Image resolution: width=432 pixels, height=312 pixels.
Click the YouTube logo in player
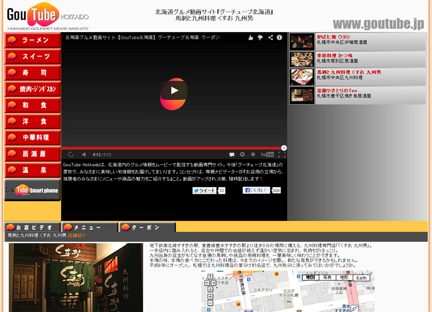267,154
